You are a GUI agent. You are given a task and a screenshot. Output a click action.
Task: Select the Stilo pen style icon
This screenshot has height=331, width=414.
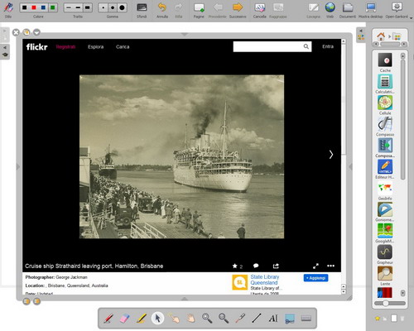[8, 7]
